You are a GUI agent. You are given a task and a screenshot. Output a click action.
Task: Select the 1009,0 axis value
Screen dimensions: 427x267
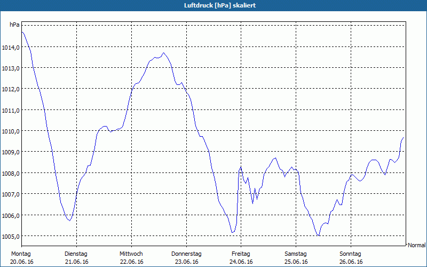tap(11, 153)
